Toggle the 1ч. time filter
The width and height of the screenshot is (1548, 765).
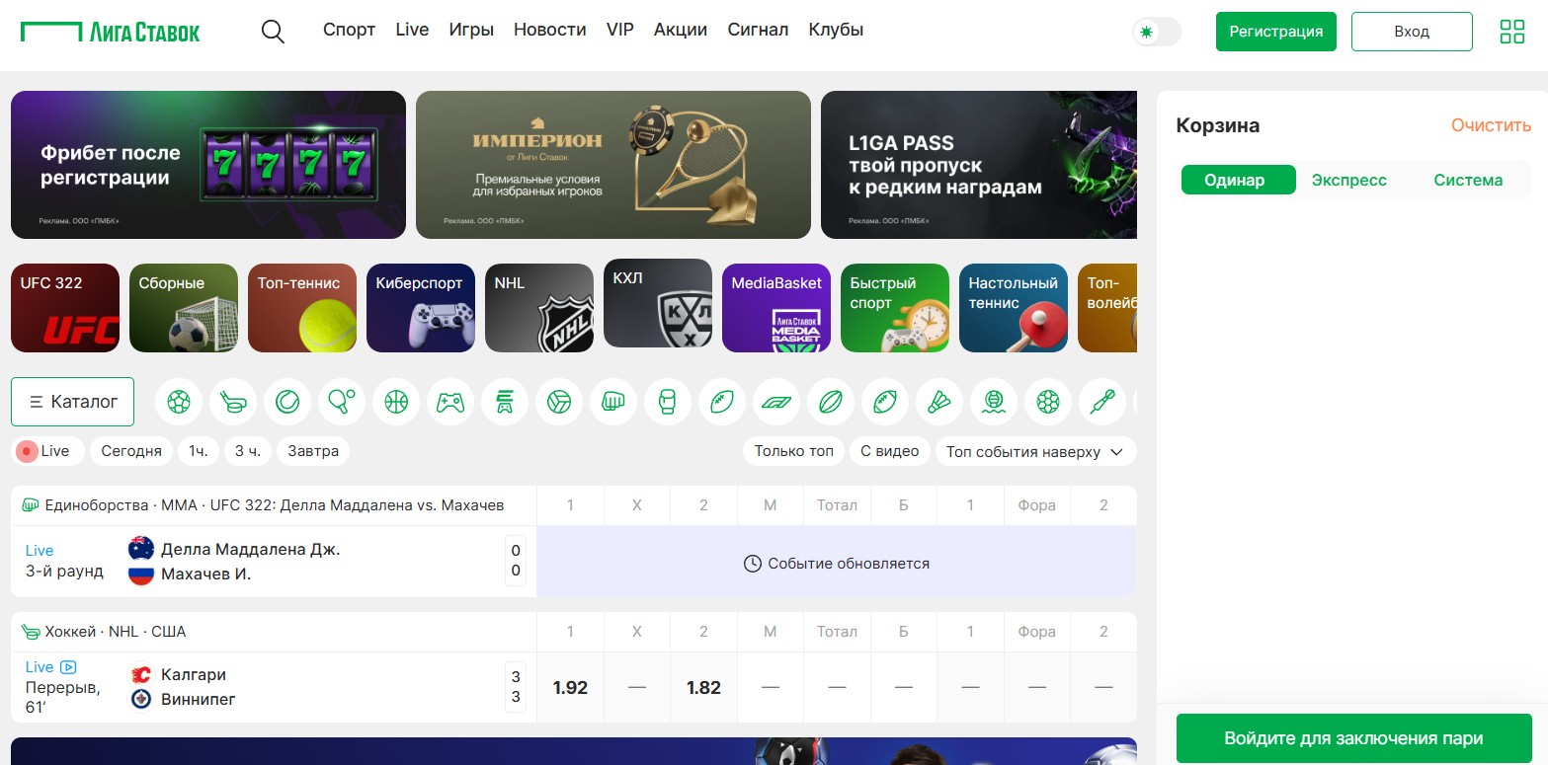[x=199, y=451]
